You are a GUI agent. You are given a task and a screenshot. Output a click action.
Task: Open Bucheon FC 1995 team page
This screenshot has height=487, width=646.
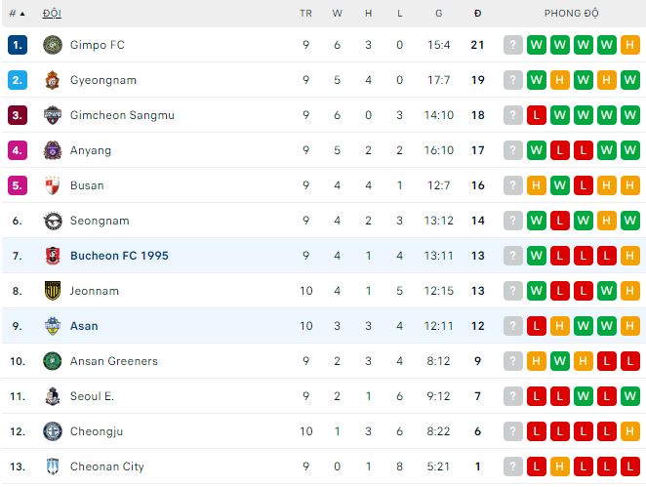tap(119, 256)
